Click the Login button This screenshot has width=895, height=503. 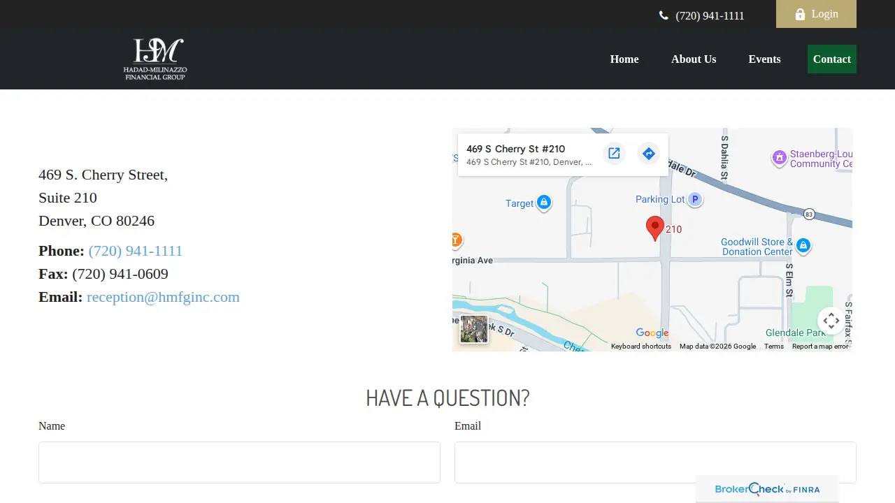(816, 14)
